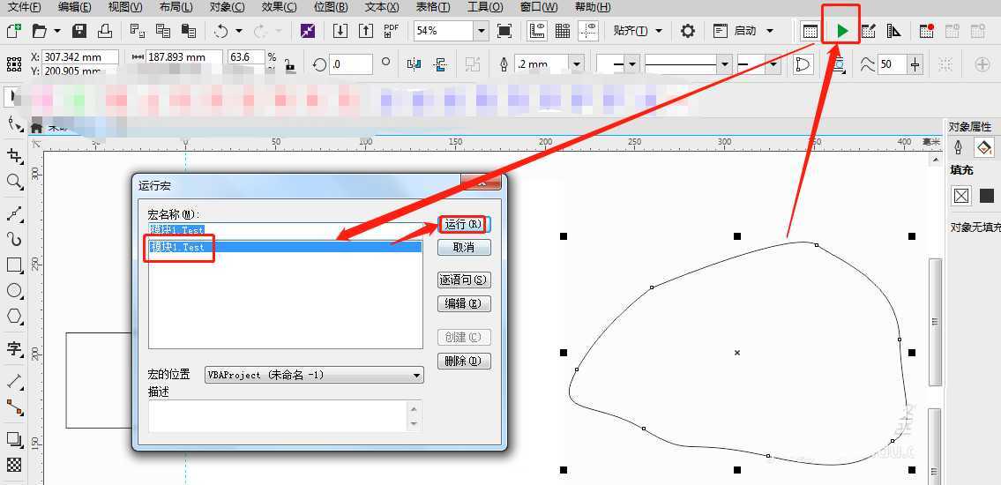Open the 宏的位置 VBAProject dropdown
Image resolution: width=1001 pixels, height=485 pixels.
pyautogui.click(x=416, y=376)
